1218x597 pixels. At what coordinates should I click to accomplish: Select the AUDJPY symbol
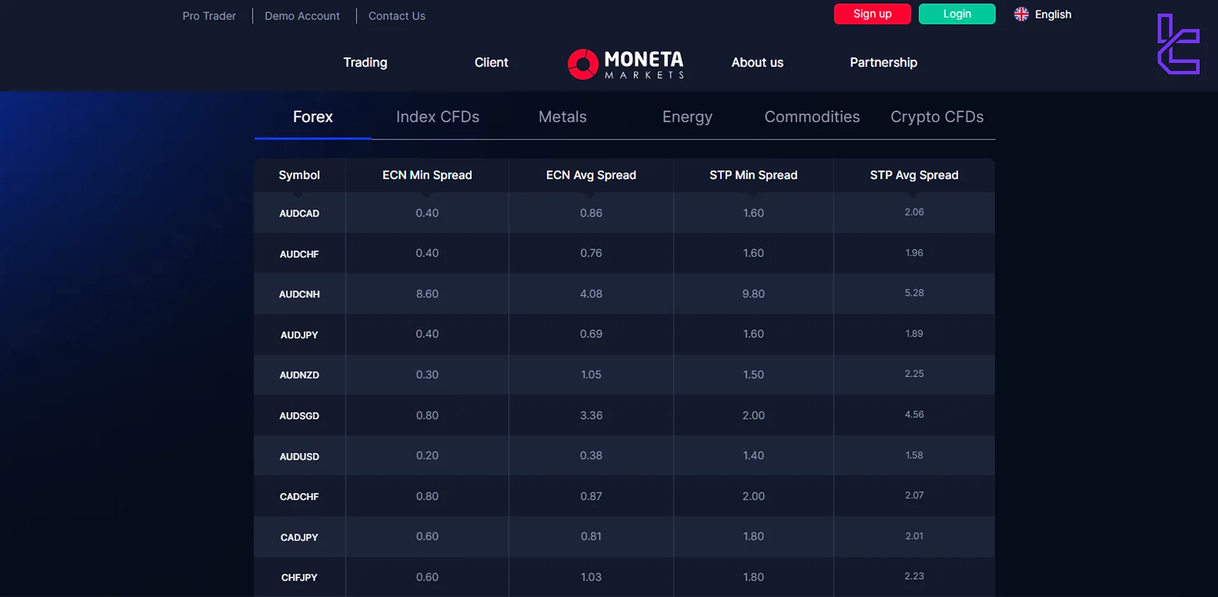click(x=299, y=335)
